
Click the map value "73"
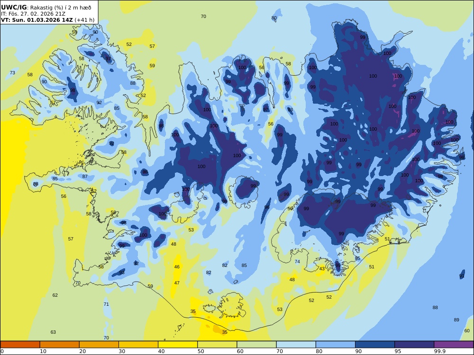click(12, 73)
